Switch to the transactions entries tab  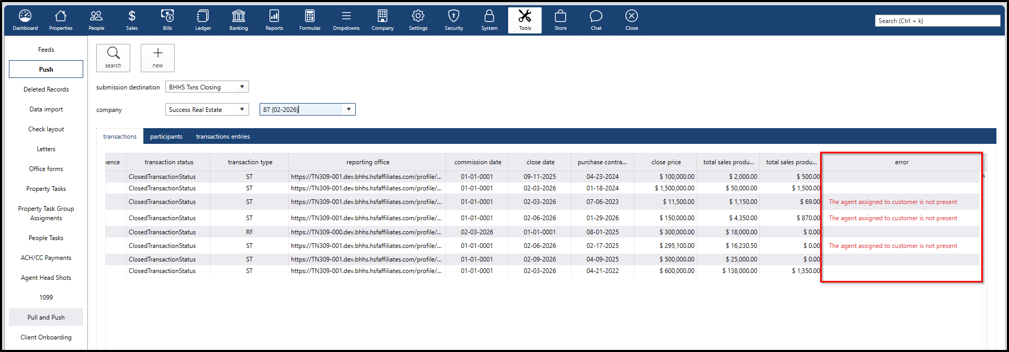tap(223, 137)
